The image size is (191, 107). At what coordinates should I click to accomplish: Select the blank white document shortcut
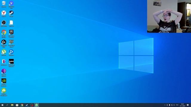(x=11, y=23)
